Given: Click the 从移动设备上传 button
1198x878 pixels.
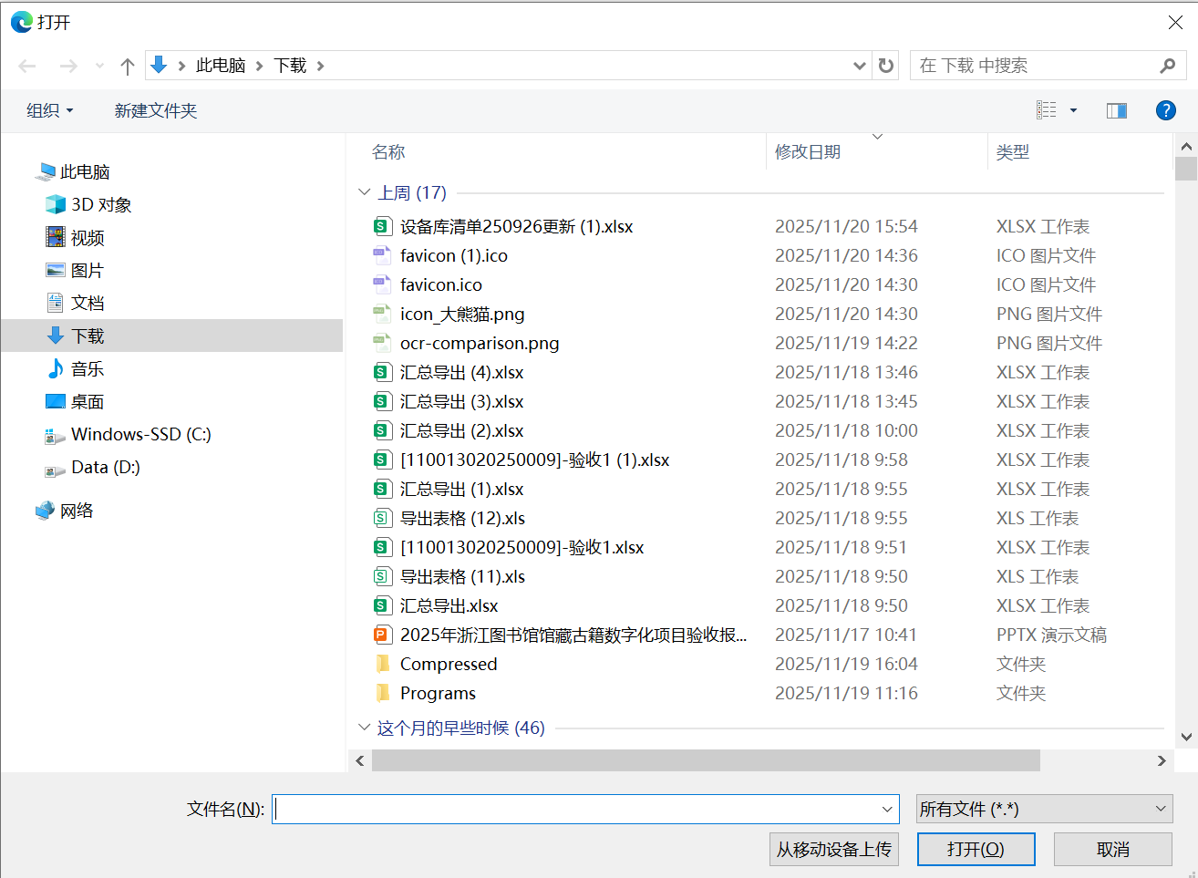Looking at the screenshot, I should point(833,849).
